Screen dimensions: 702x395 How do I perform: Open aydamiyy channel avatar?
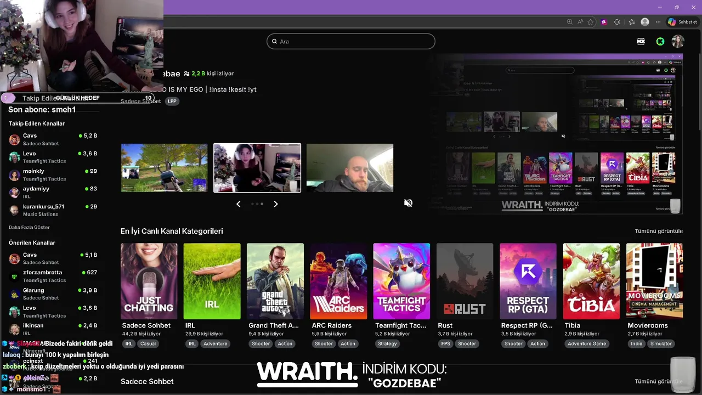pos(15,192)
